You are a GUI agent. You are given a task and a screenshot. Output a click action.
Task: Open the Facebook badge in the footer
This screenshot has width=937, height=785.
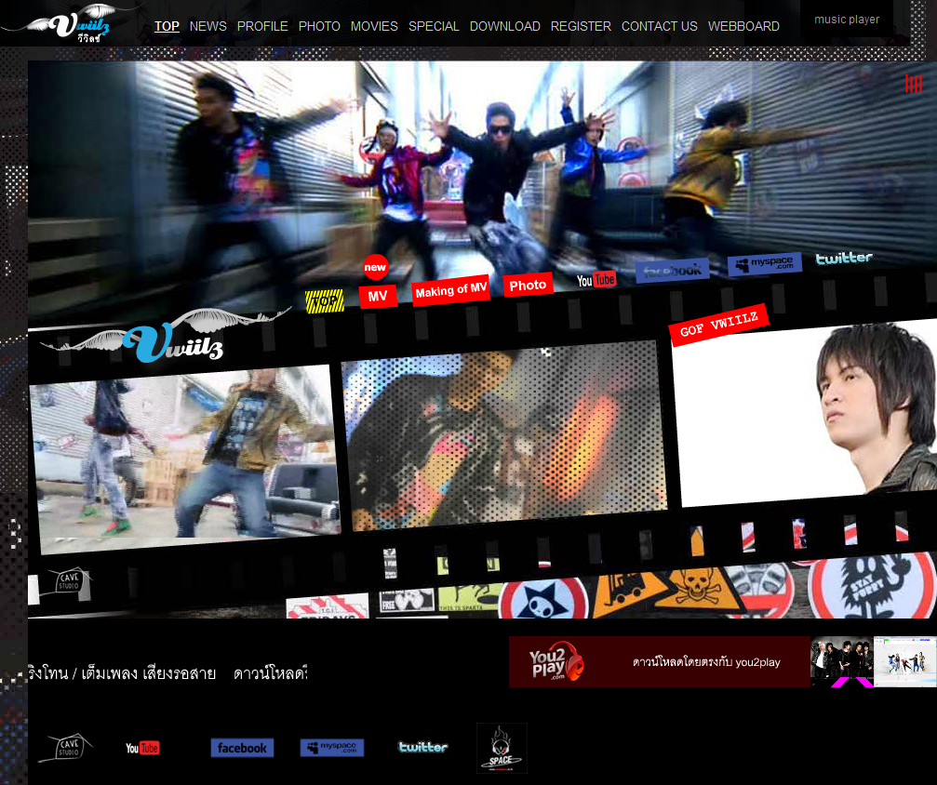242,748
